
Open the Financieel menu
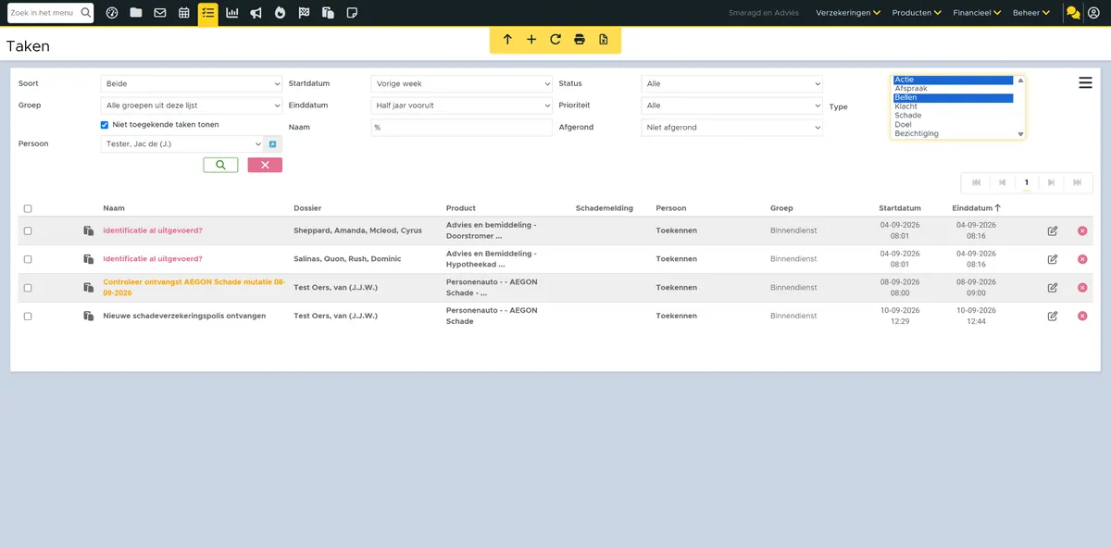coord(978,13)
